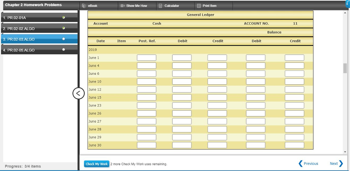The width and height of the screenshot is (350, 171).
Task: Click June 4 Credit field
Action: pyautogui.click(x=217, y=66)
